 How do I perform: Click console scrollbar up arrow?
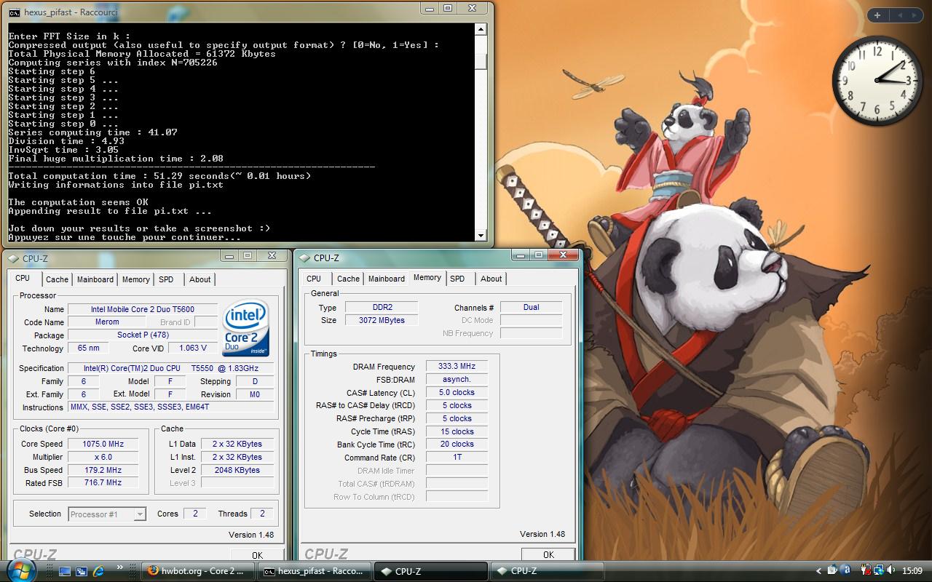[481, 29]
